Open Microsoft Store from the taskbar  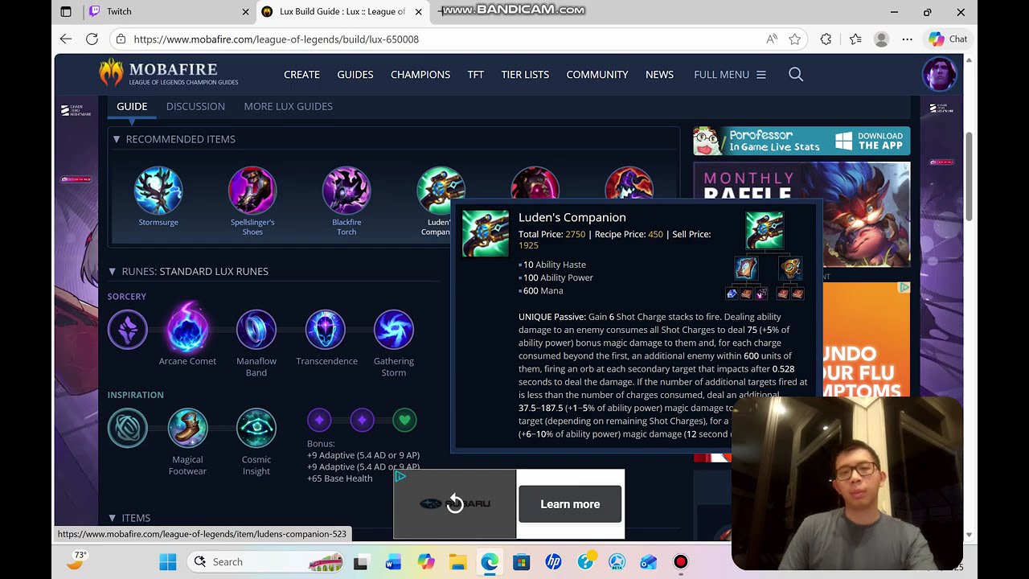click(521, 561)
